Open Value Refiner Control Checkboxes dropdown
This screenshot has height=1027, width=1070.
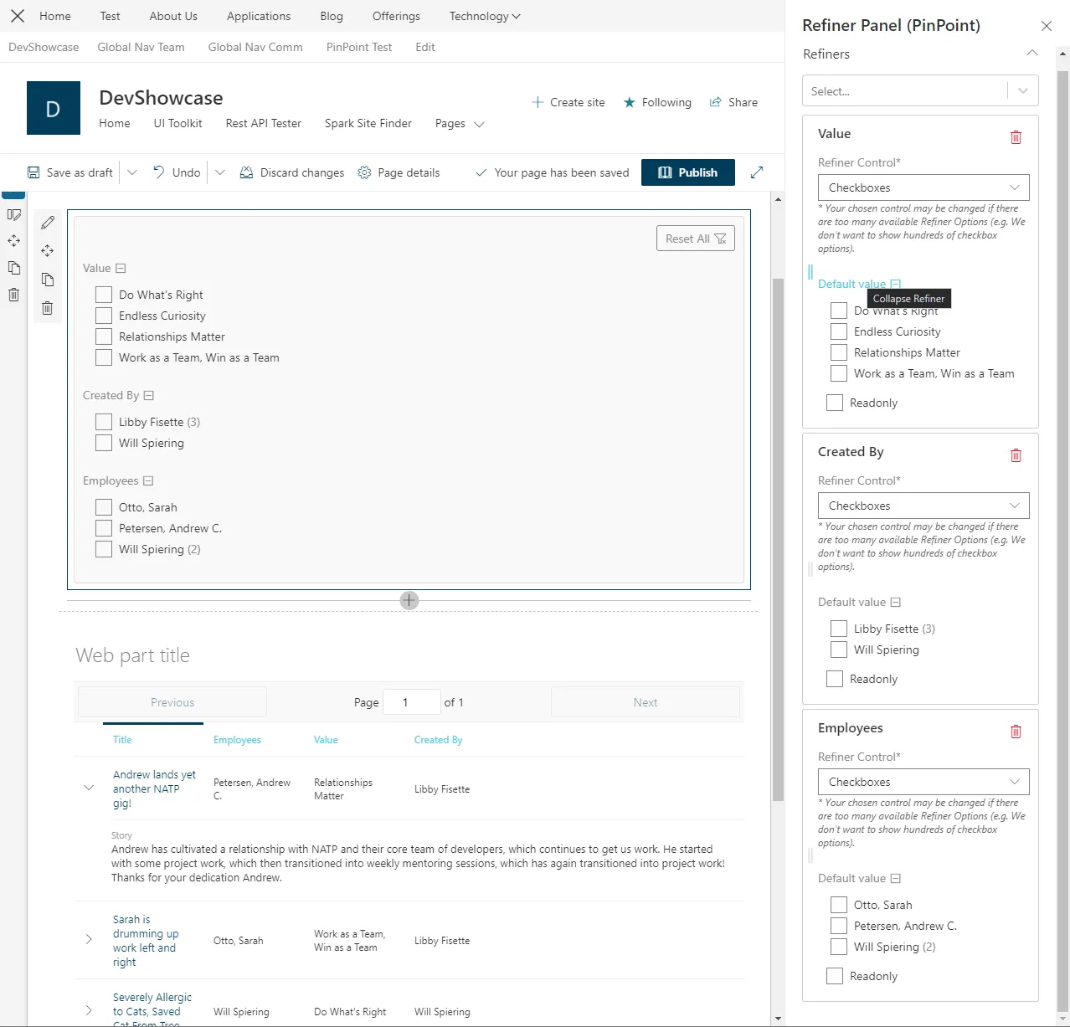[923, 187]
